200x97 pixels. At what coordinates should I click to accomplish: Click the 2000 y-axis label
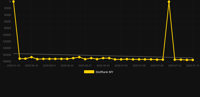point(8,8)
